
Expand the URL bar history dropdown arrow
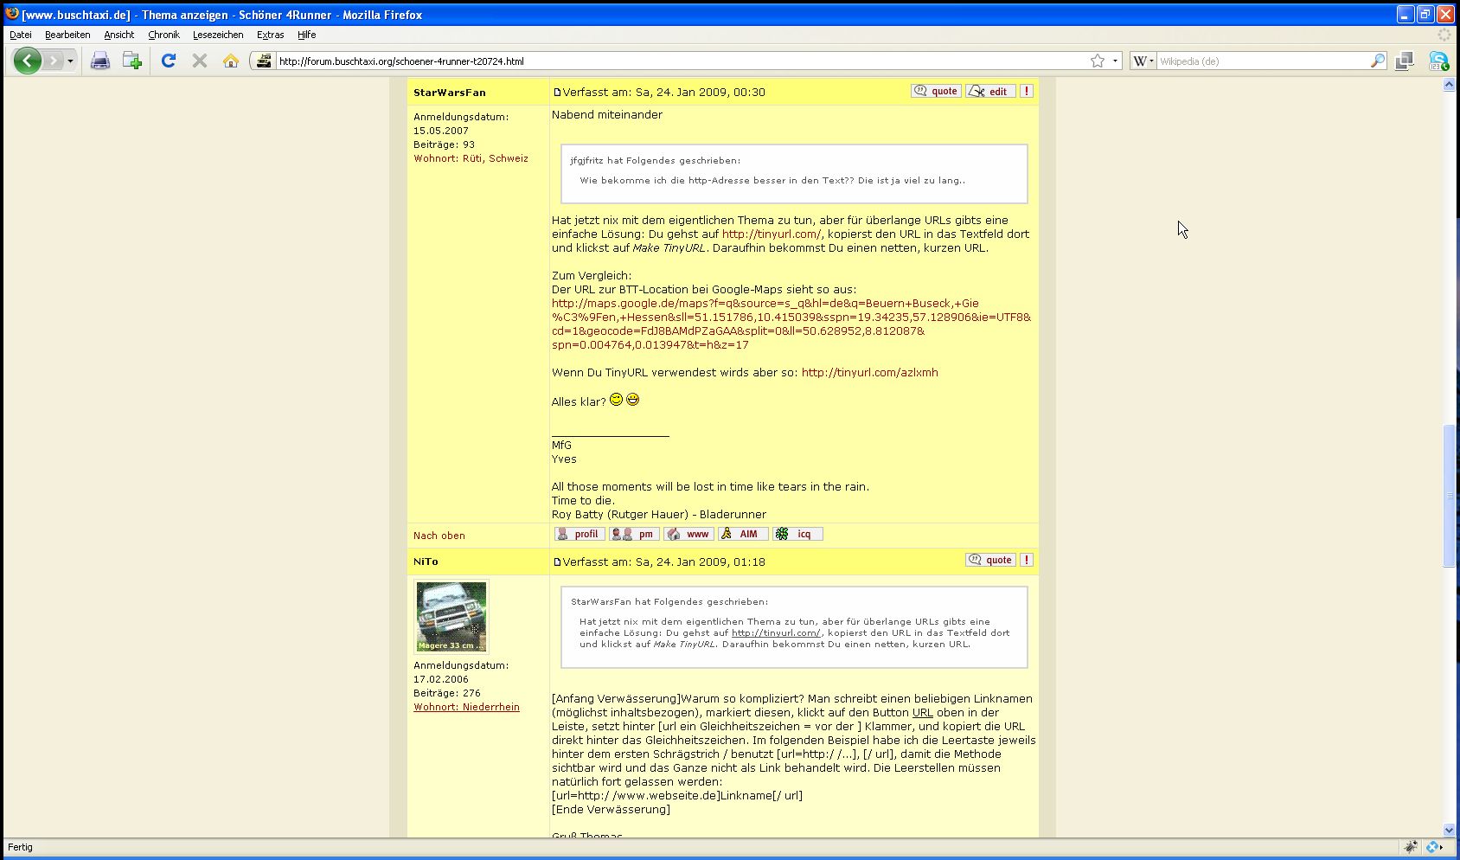coord(1115,61)
